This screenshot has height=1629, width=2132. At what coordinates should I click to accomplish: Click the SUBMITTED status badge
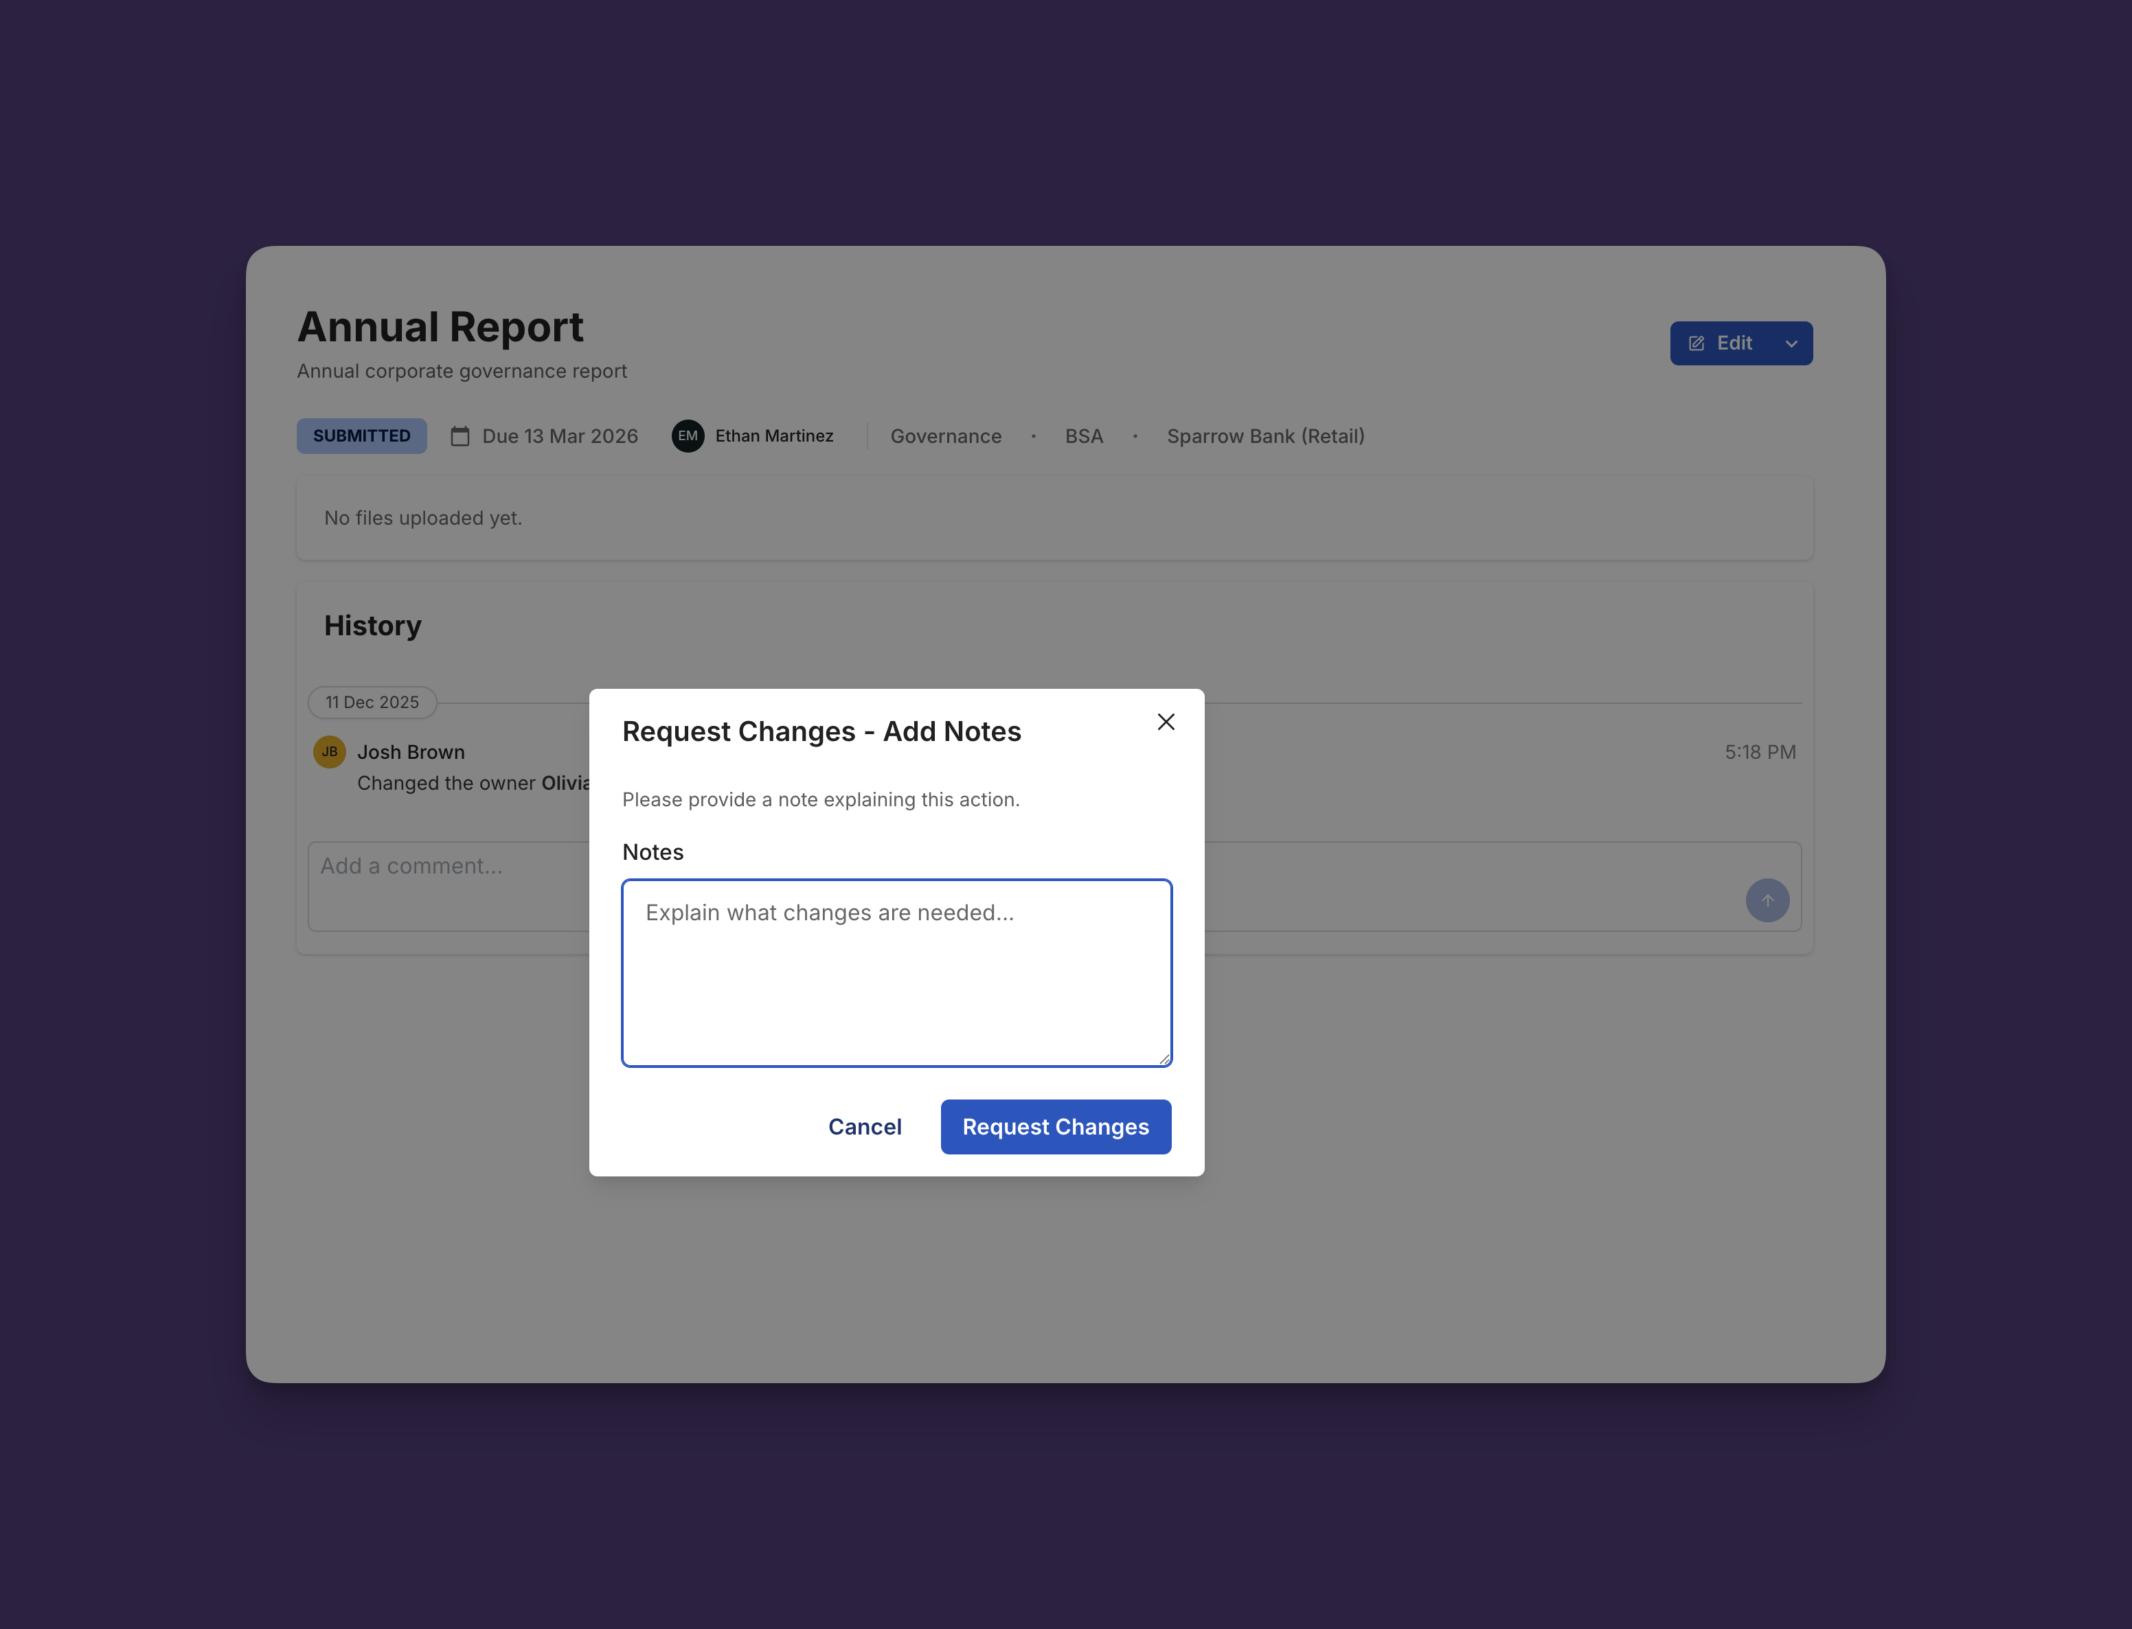point(361,436)
